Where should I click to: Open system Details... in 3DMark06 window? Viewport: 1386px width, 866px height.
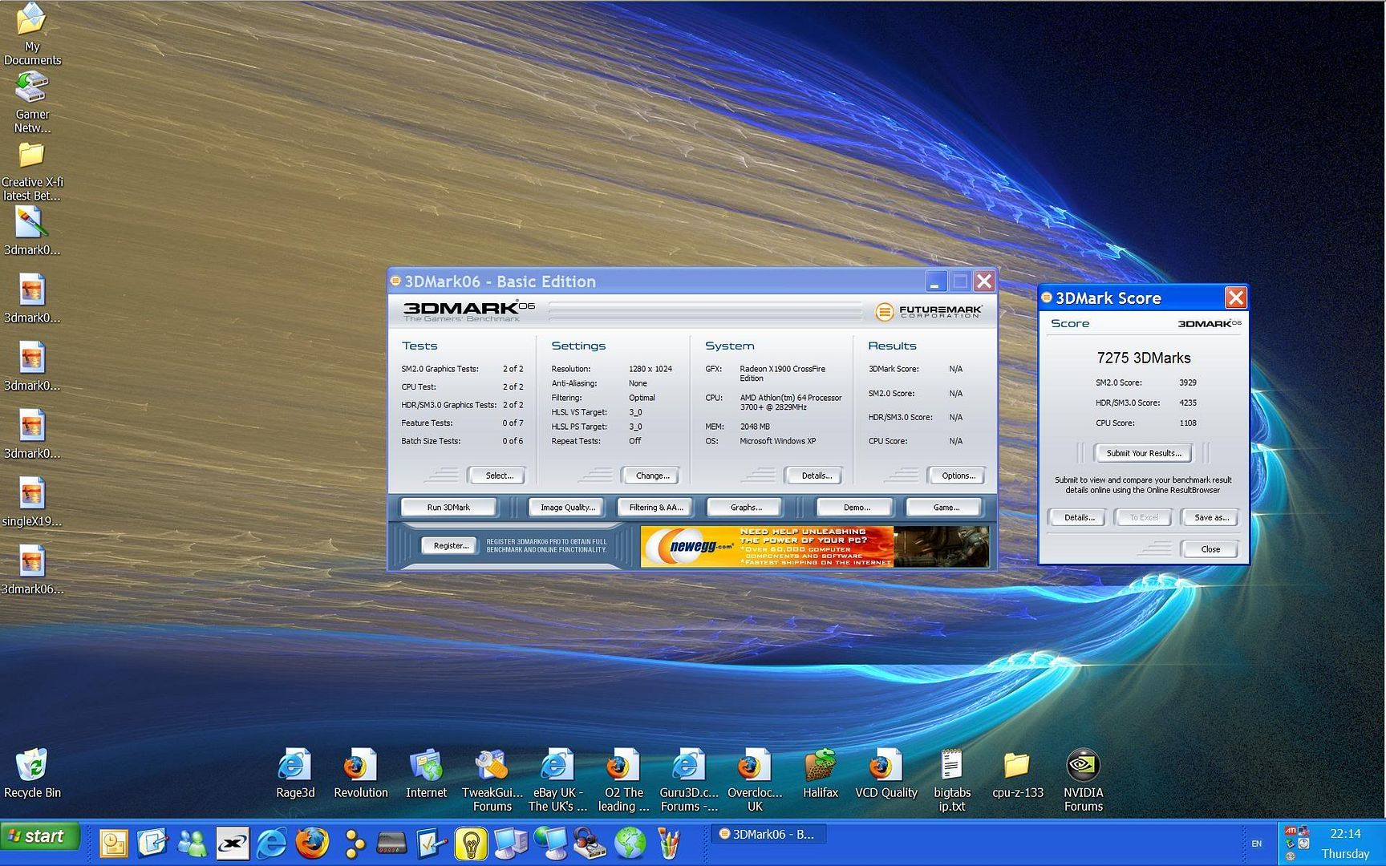point(816,475)
